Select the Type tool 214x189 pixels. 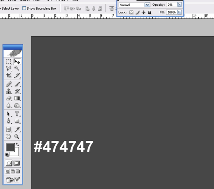[x=17, y=114]
